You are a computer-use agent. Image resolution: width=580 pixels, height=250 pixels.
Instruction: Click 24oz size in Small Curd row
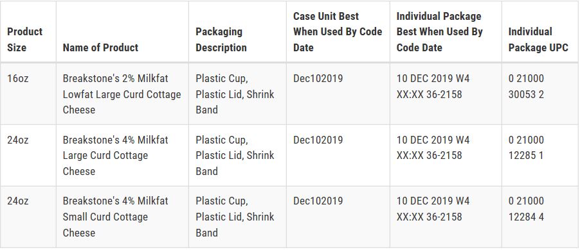[18, 201]
